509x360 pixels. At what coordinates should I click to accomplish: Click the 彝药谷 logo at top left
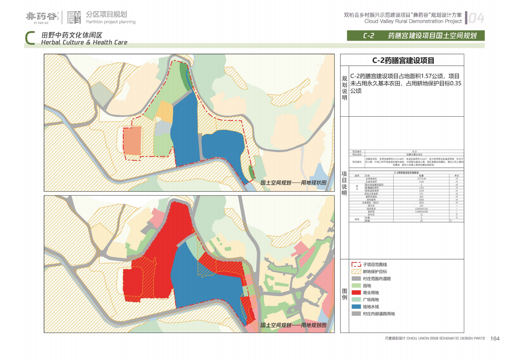click(42, 17)
